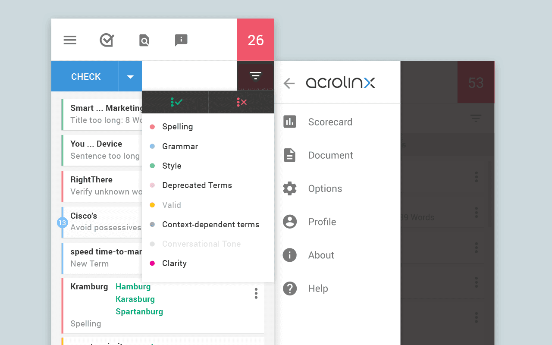Image resolution: width=552 pixels, height=345 pixels.
Task: Select the check results toolbar icon
Action: tap(107, 40)
